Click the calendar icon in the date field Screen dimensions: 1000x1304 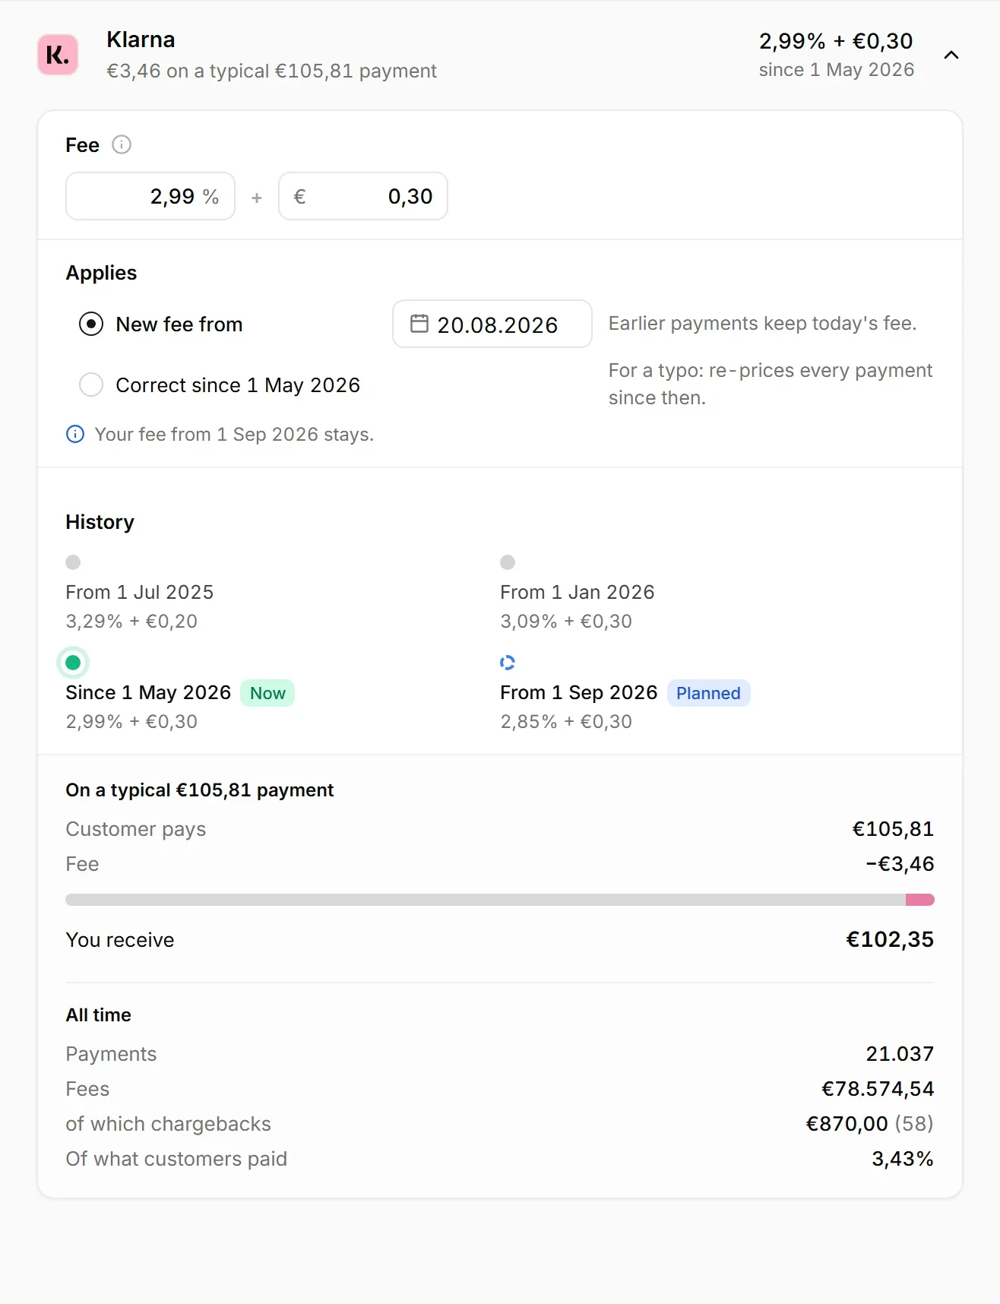click(419, 324)
